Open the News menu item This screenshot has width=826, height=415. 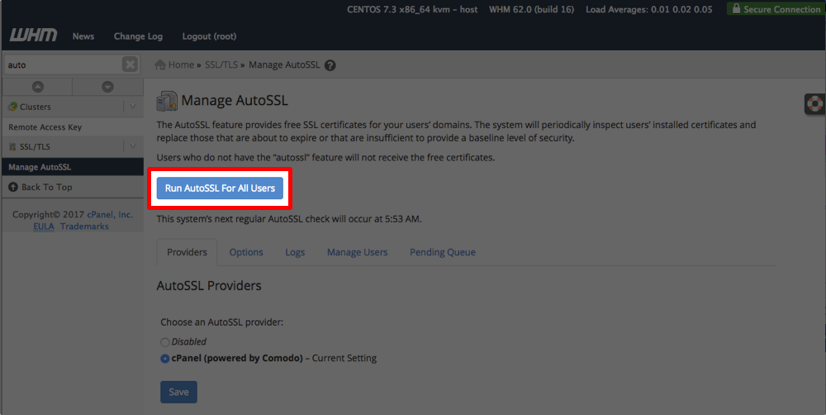coord(83,36)
